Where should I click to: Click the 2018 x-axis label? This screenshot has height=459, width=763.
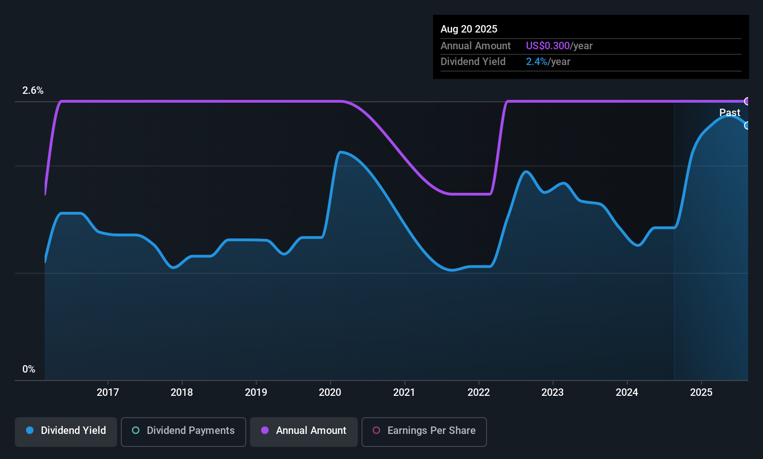182,393
